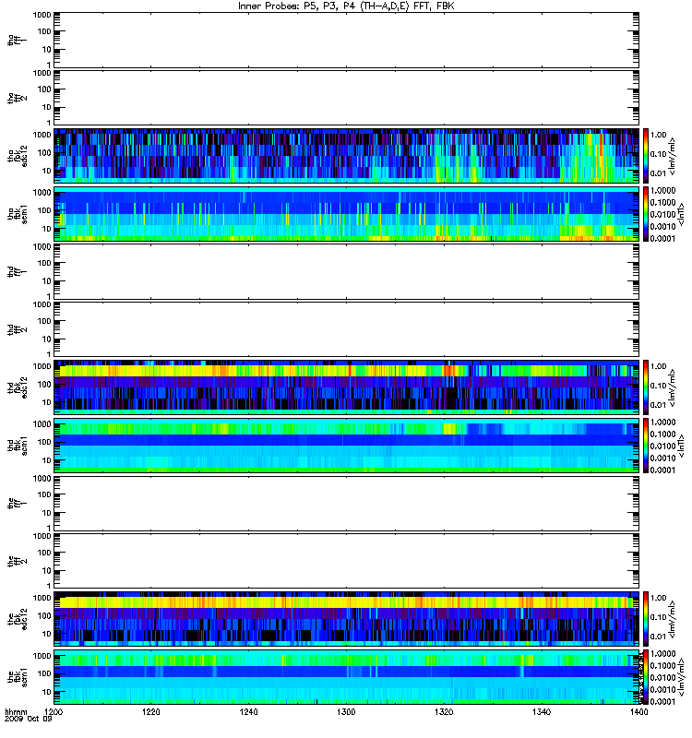The width and height of the screenshot is (692, 738).
Task: Click the <|nT|> unit label beside thd scm1
Action: (681, 446)
